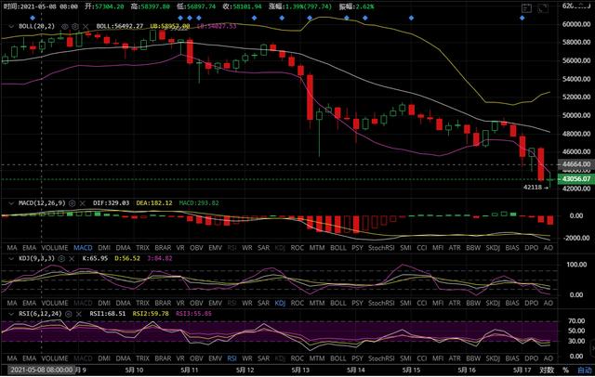Click the DIF:329.03 value
Viewport: 595px width, 377px height.
(x=112, y=203)
